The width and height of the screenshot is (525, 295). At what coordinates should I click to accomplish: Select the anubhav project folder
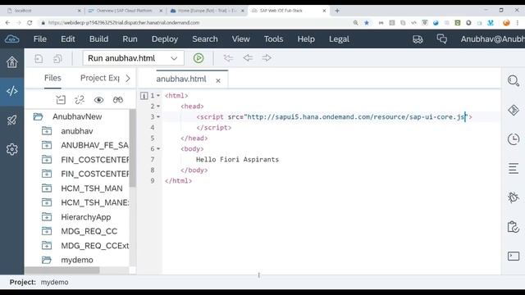pos(76,131)
